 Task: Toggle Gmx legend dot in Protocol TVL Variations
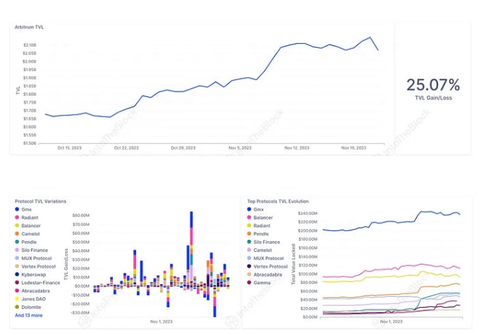coord(18,209)
